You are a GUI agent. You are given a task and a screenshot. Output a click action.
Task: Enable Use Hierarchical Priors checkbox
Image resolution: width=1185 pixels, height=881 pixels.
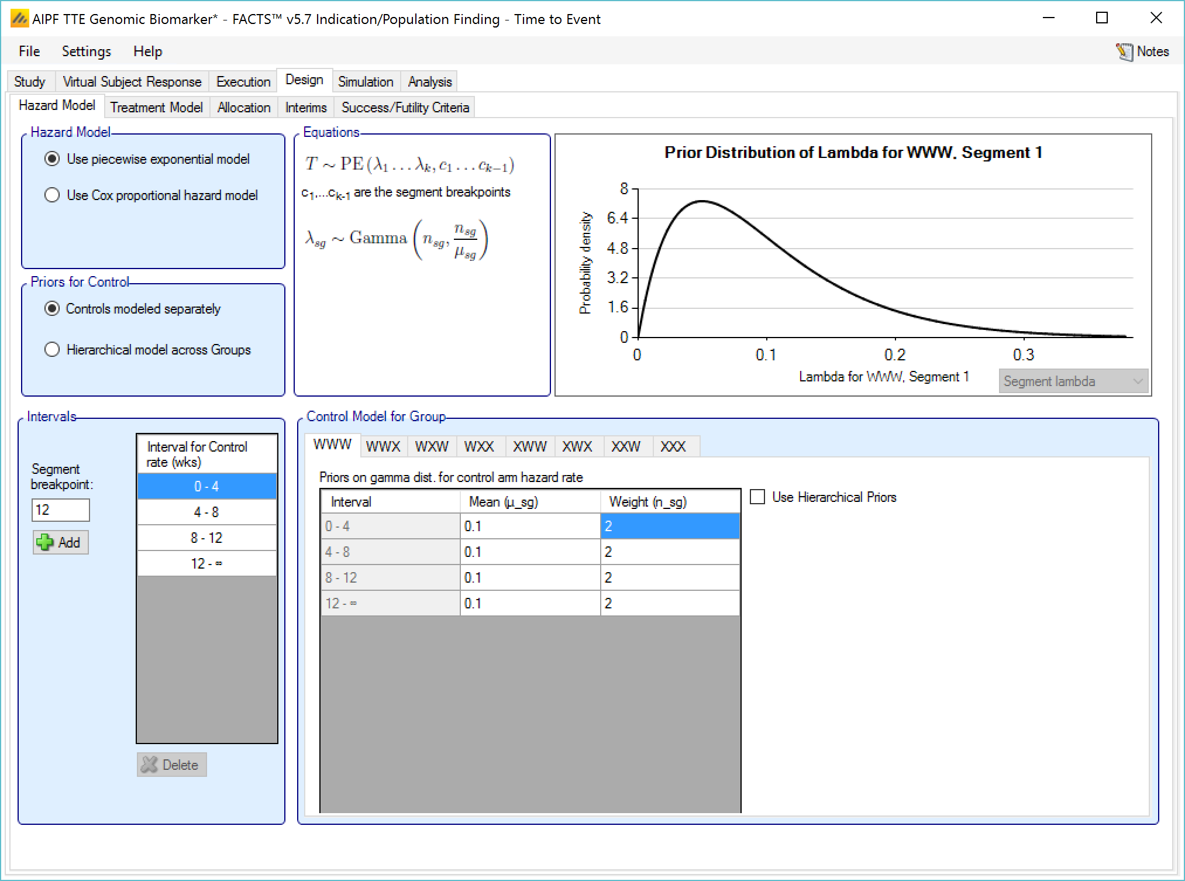tap(757, 497)
